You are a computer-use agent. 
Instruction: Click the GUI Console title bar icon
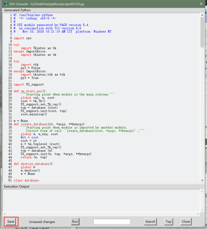coord(6,4)
